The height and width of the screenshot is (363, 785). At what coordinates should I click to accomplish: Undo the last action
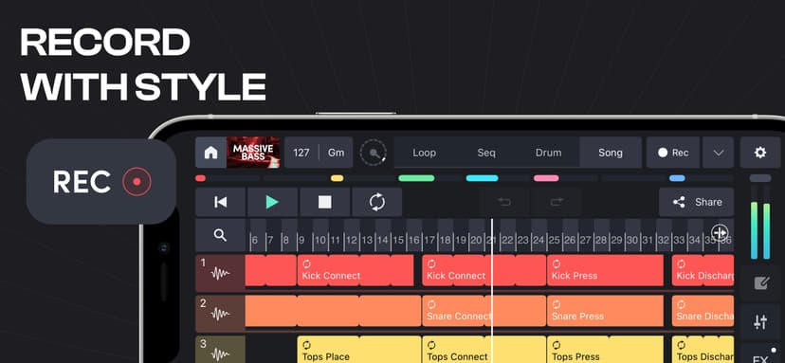[503, 202]
